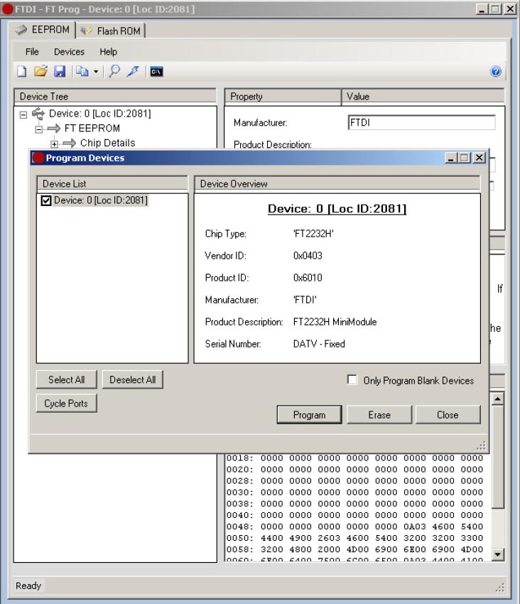This screenshot has height=604, width=520.
Task: Select Device: 0 [Loc ID:2081] in Device Tree
Action: tap(99, 114)
